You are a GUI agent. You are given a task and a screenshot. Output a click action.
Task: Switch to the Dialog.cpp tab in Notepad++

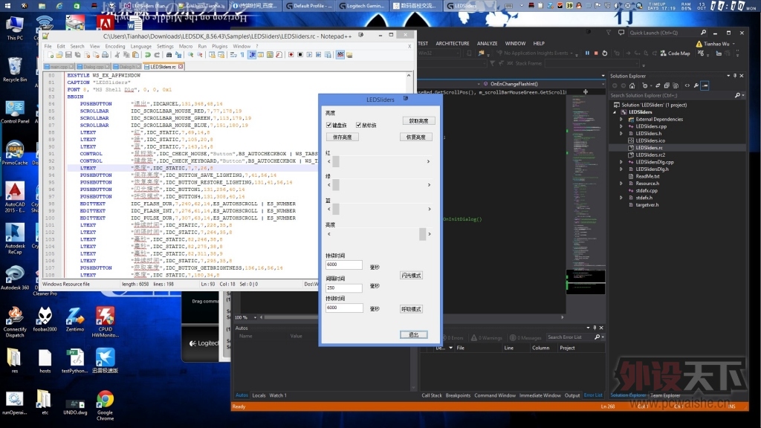coord(93,66)
